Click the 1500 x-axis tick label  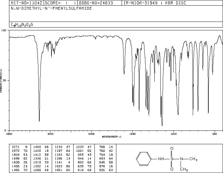tap(133, 134)
